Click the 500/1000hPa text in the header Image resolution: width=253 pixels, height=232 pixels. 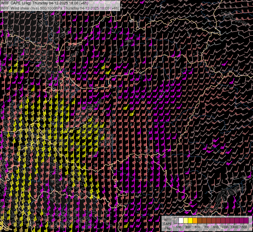51,8
